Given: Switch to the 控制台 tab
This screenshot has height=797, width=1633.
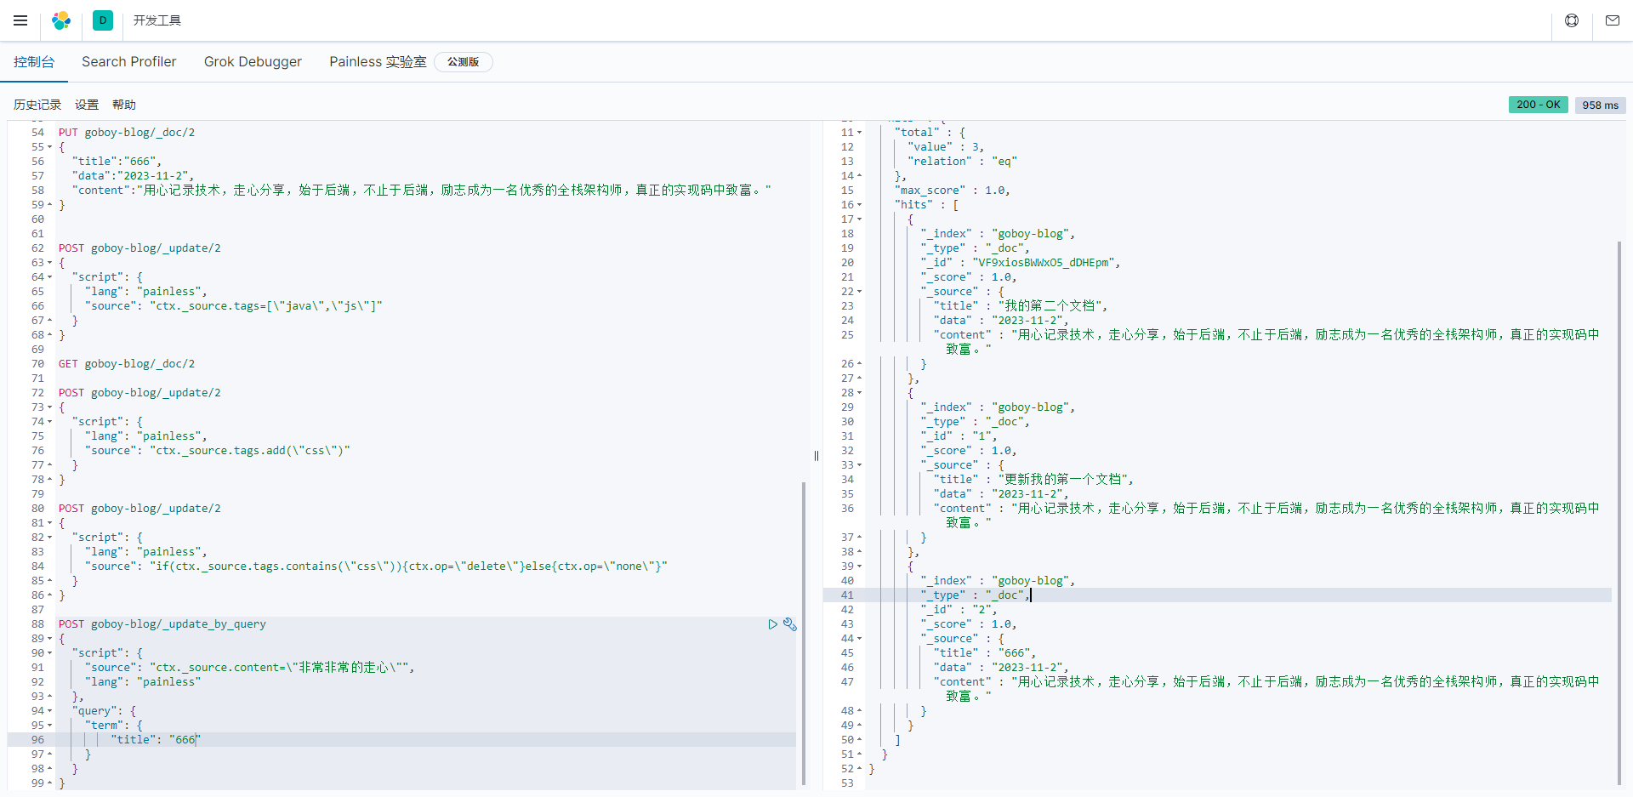Looking at the screenshot, I should coord(34,62).
